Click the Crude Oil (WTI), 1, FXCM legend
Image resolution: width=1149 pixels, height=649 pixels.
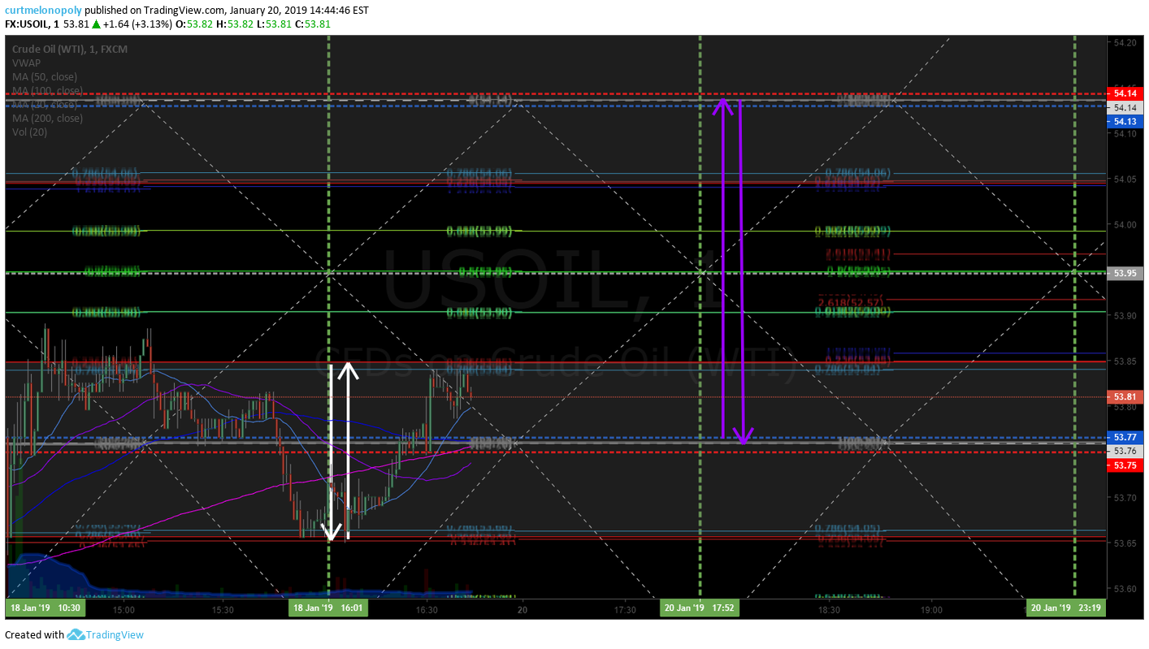pyautogui.click(x=70, y=50)
